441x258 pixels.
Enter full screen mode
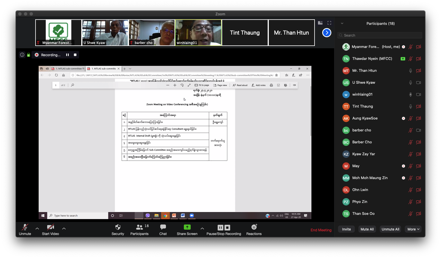(329, 23)
